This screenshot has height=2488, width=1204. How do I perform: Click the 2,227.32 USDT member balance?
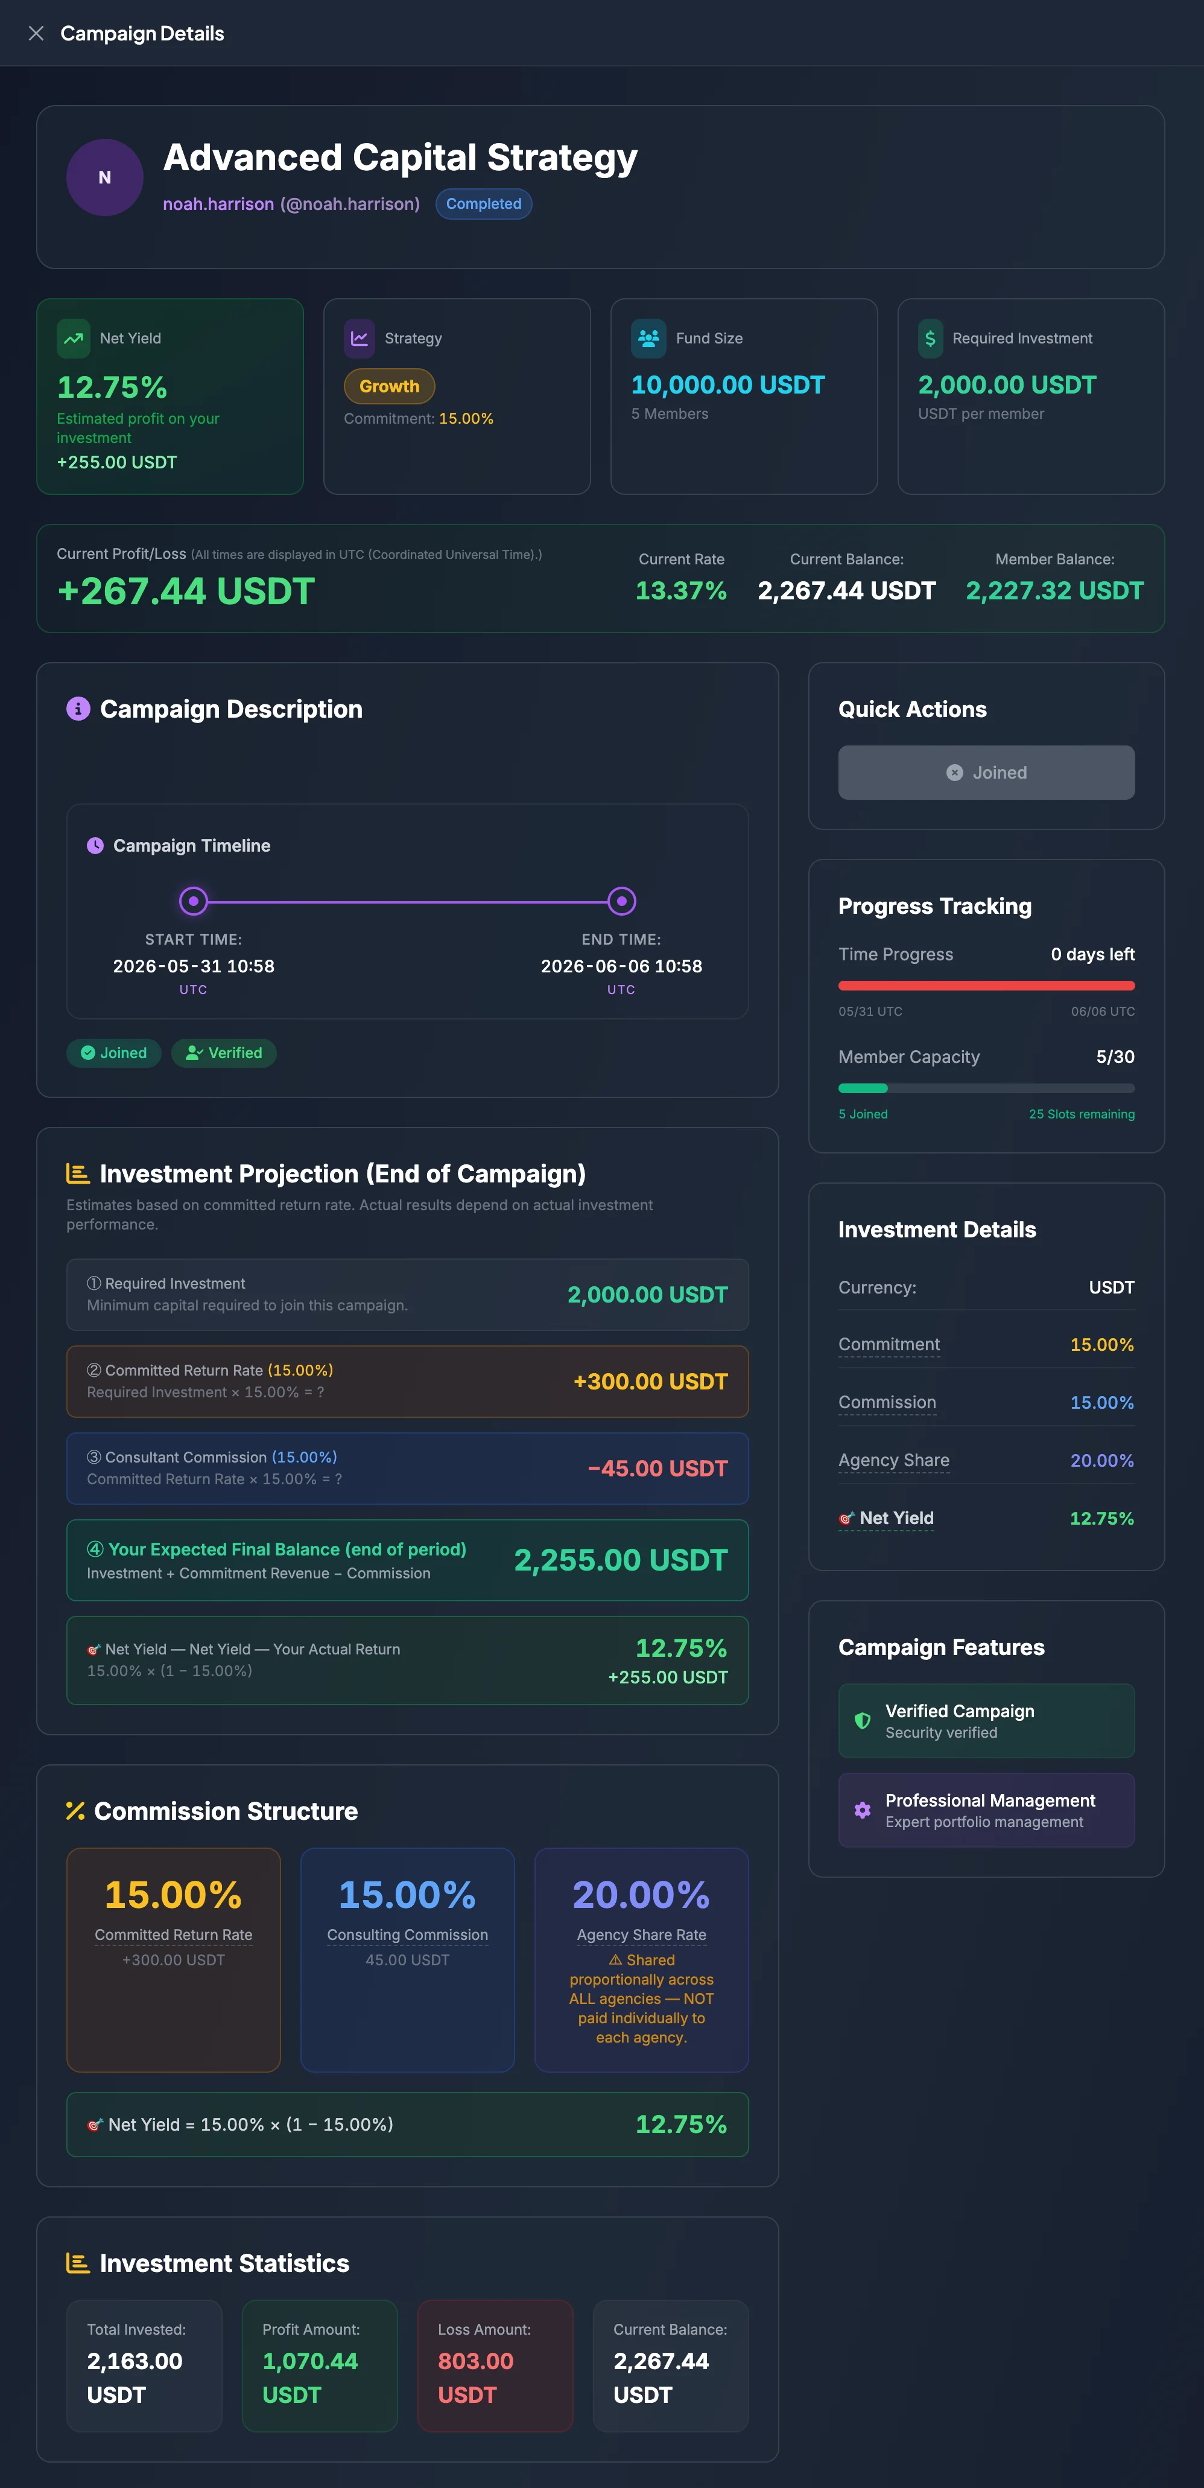click(1054, 590)
